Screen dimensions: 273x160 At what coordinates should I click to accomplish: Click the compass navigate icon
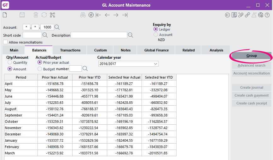(x=91, y=15)
